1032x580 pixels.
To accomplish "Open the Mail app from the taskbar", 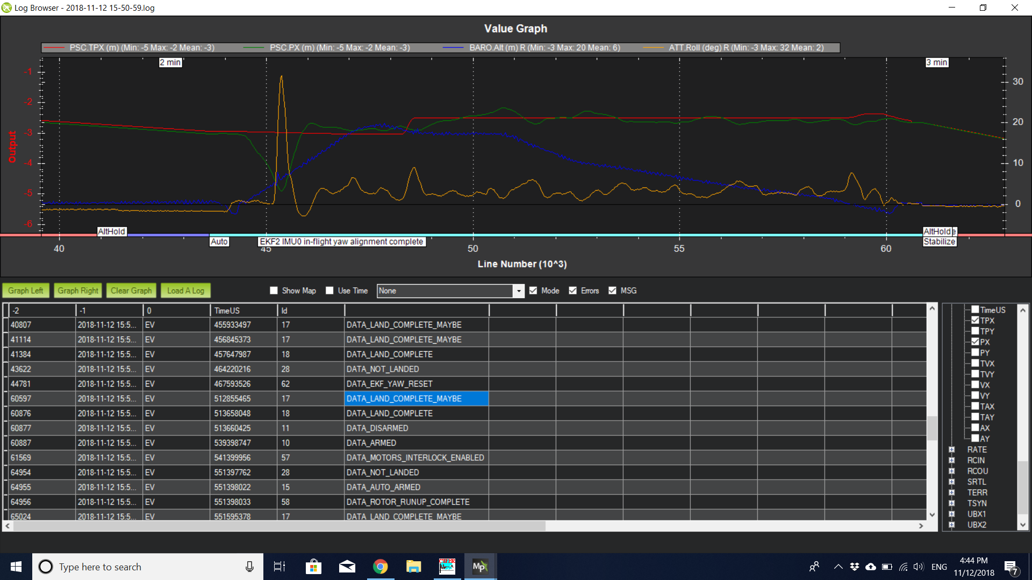I will tap(347, 566).
